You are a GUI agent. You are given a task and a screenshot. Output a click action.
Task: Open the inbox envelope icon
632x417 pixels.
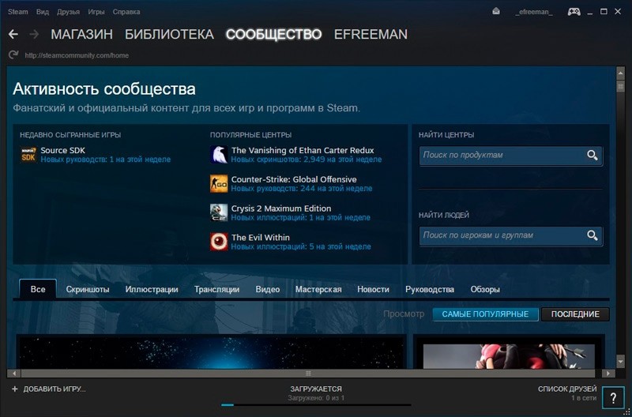(x=496, y=12)
